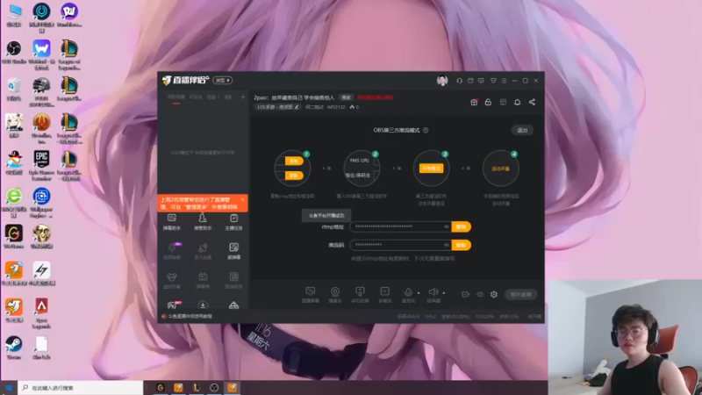Click the Windows Start button

pos(9,388)
